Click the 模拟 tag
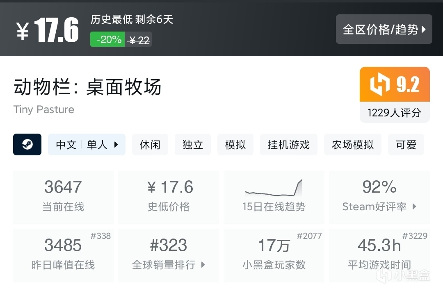Image resolution: width=443 pixels, height=291 pixels. [235, 145]
